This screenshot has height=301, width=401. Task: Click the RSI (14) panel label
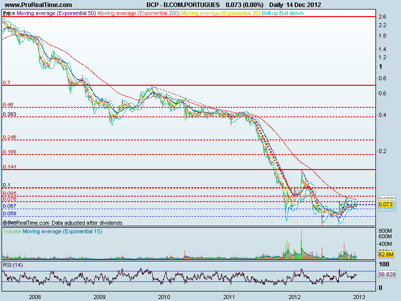pos(13,265)
